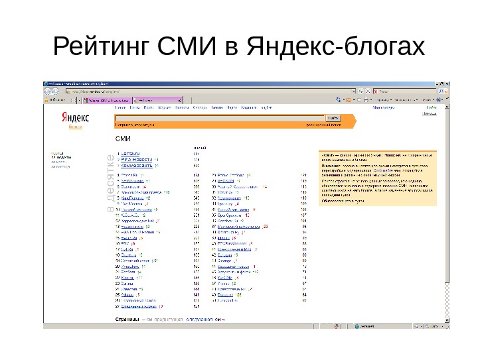Open the address bar history dropdown arrow
The width and height of the screenshot is (478, 358).
(x=354, y=91)
